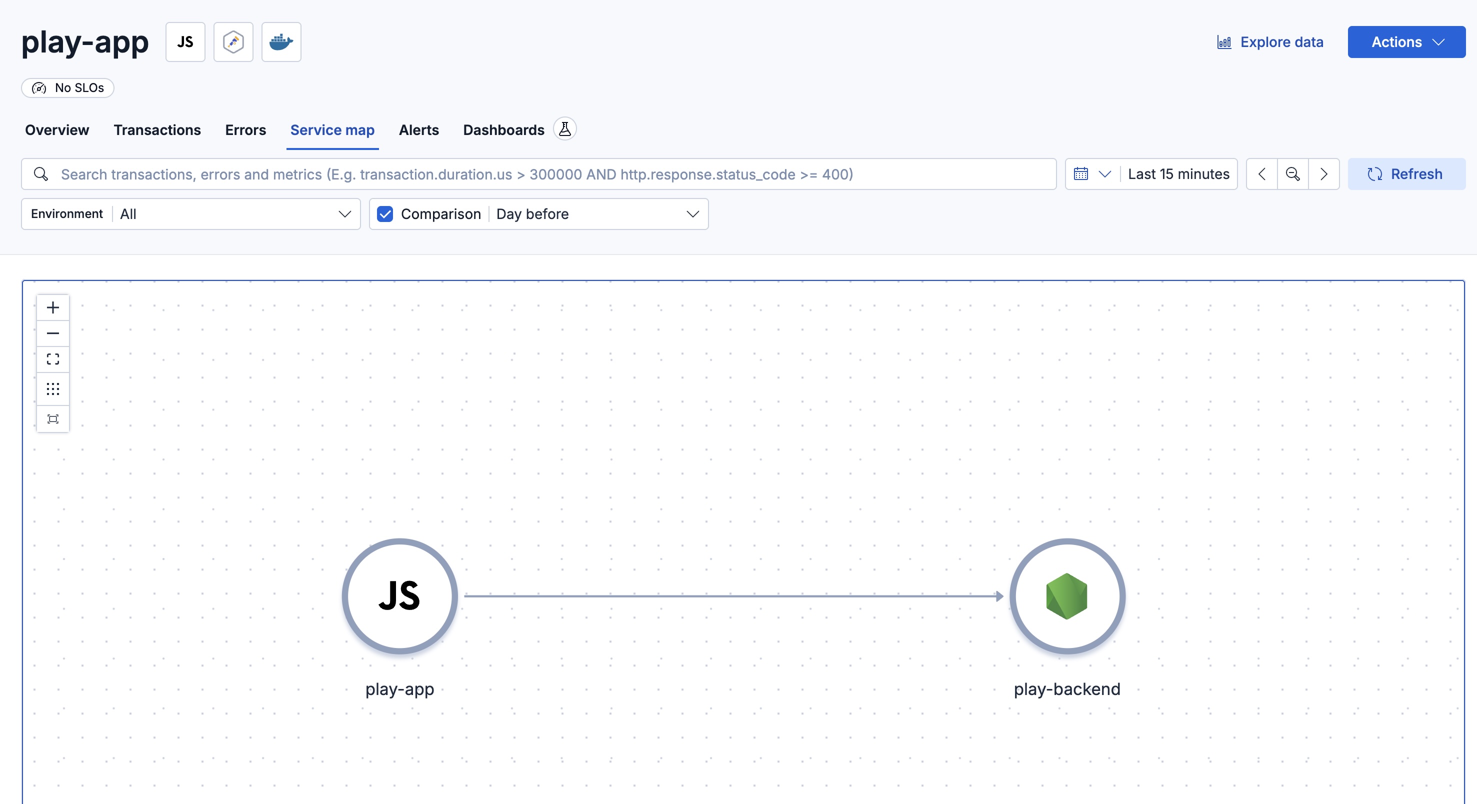
Task: Click the beaker technical preview icon
Action: (x=565, y=129)
